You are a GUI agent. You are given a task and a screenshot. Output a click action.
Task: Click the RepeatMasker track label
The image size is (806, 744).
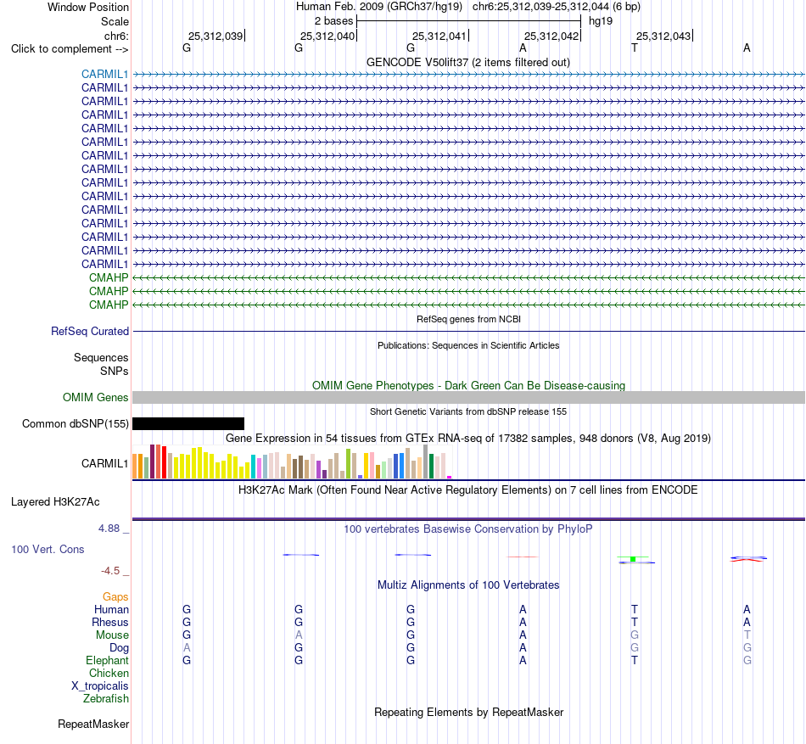(93, 724)
